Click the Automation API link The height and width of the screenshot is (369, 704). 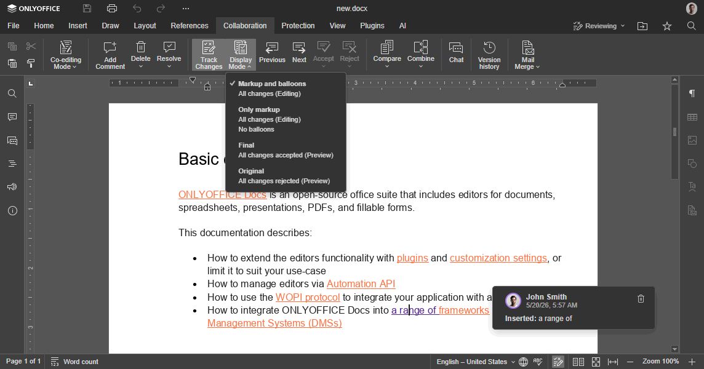(361, 284)
